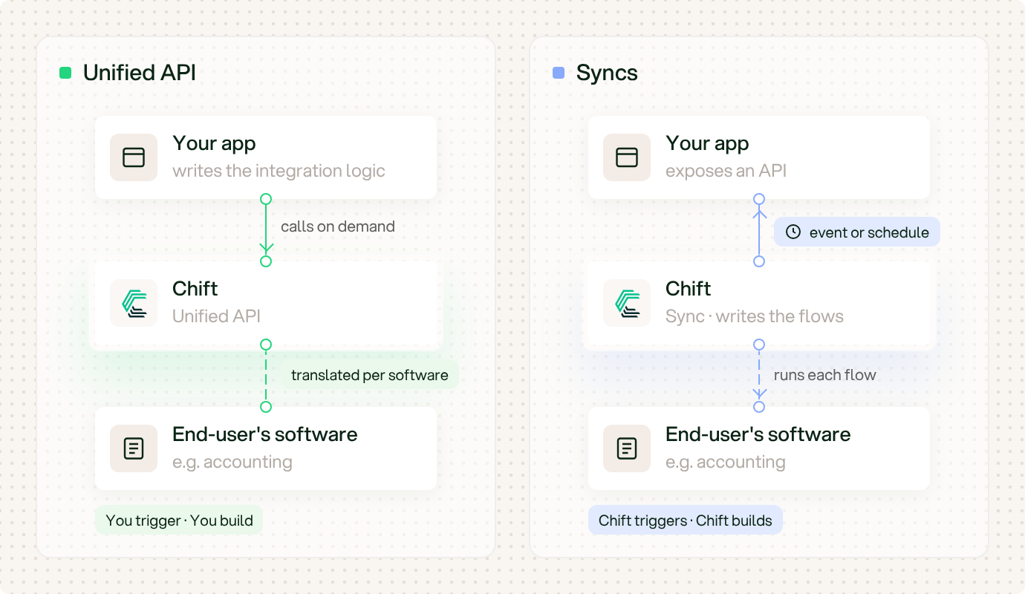Click the 'runs each flow' connector label
Screen dimensions: 1025x594
(x=825, y=375)
